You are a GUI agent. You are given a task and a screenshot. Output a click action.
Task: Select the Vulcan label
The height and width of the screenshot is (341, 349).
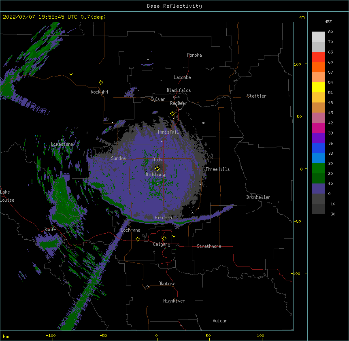click(x=220, y=321)
